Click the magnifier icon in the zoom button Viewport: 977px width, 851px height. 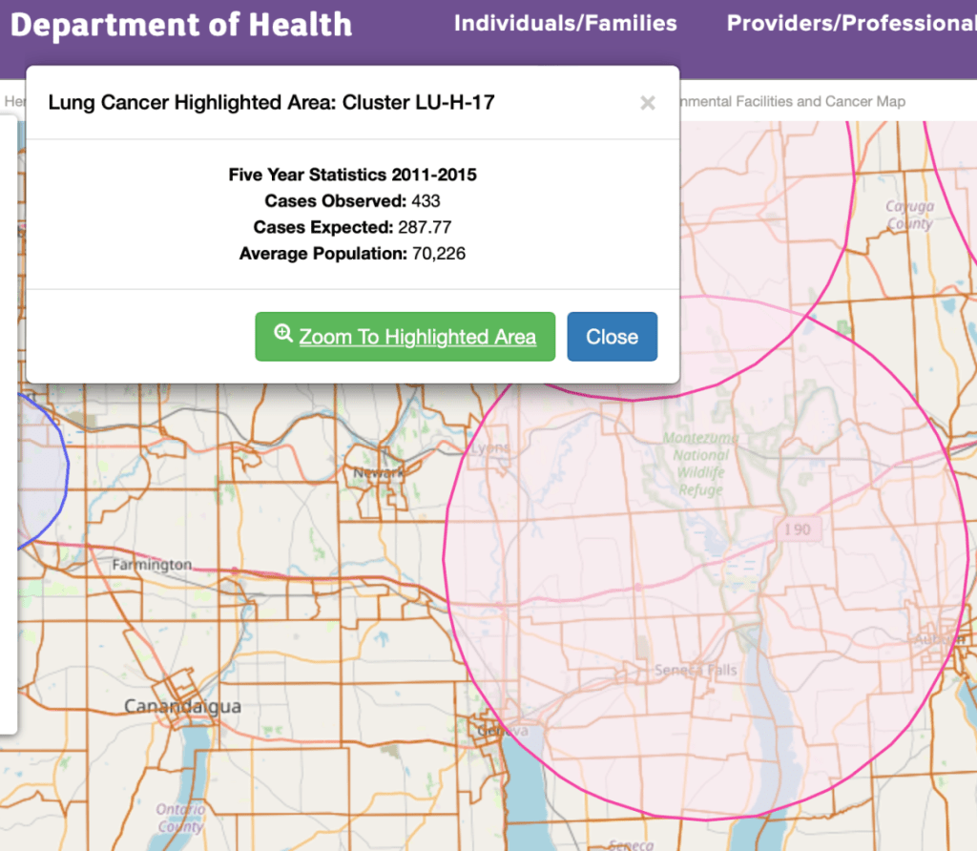pos(283,334)
